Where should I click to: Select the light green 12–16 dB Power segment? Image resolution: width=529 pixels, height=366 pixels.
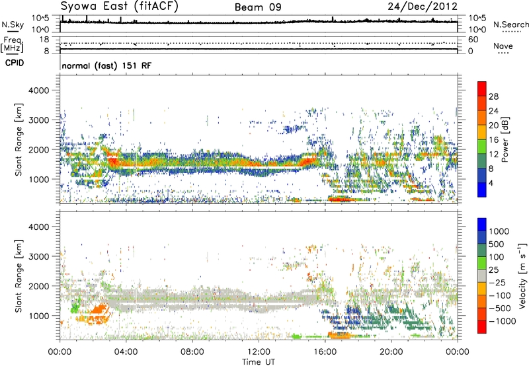coord(482,147)
